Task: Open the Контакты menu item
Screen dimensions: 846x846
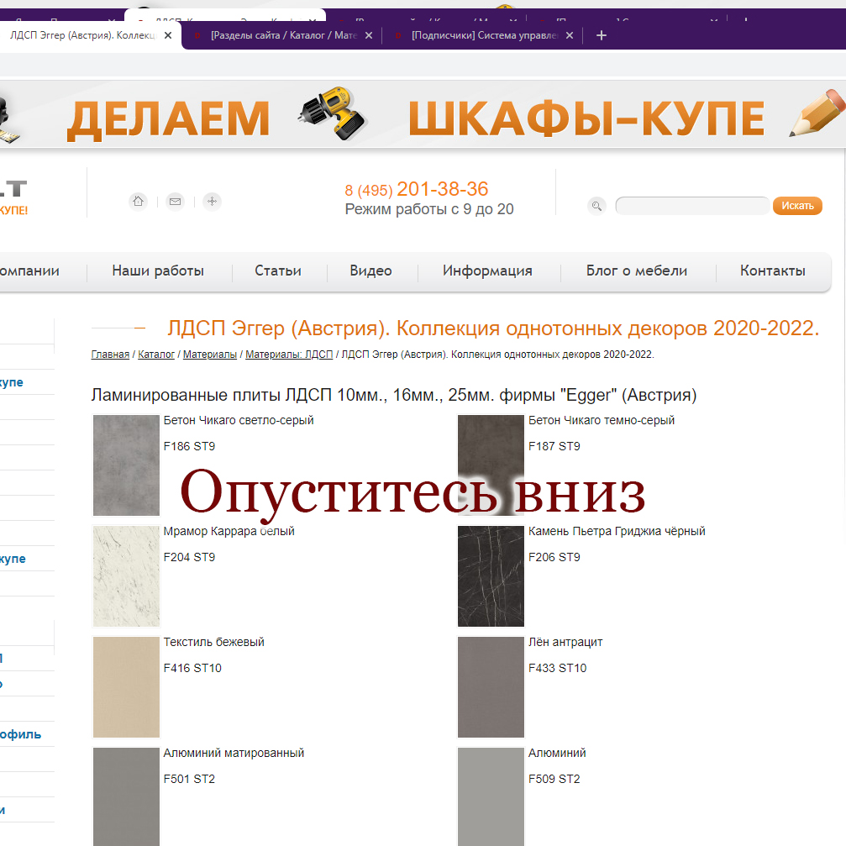Action: 772,271
